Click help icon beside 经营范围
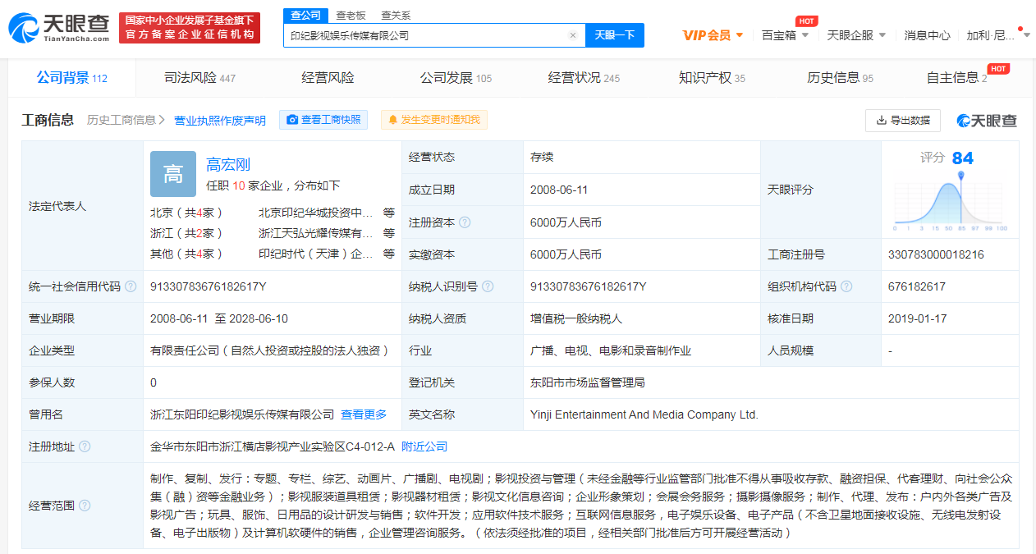This screenshot has height=554, width=1036. 85,506
